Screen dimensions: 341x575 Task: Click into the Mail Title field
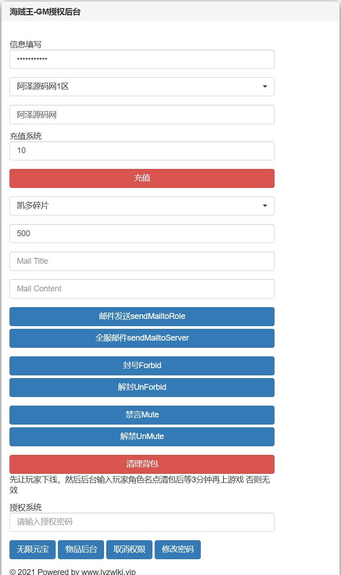tap(142, 262)
